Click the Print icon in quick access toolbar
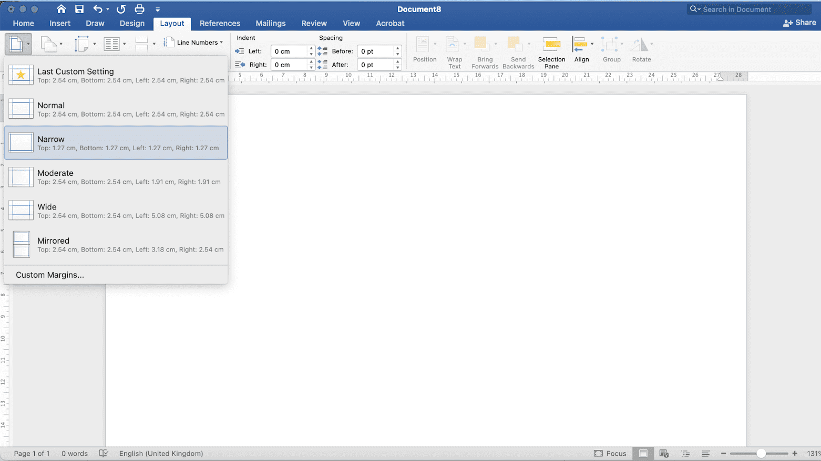821x461 pixels. tap(139, 9)
